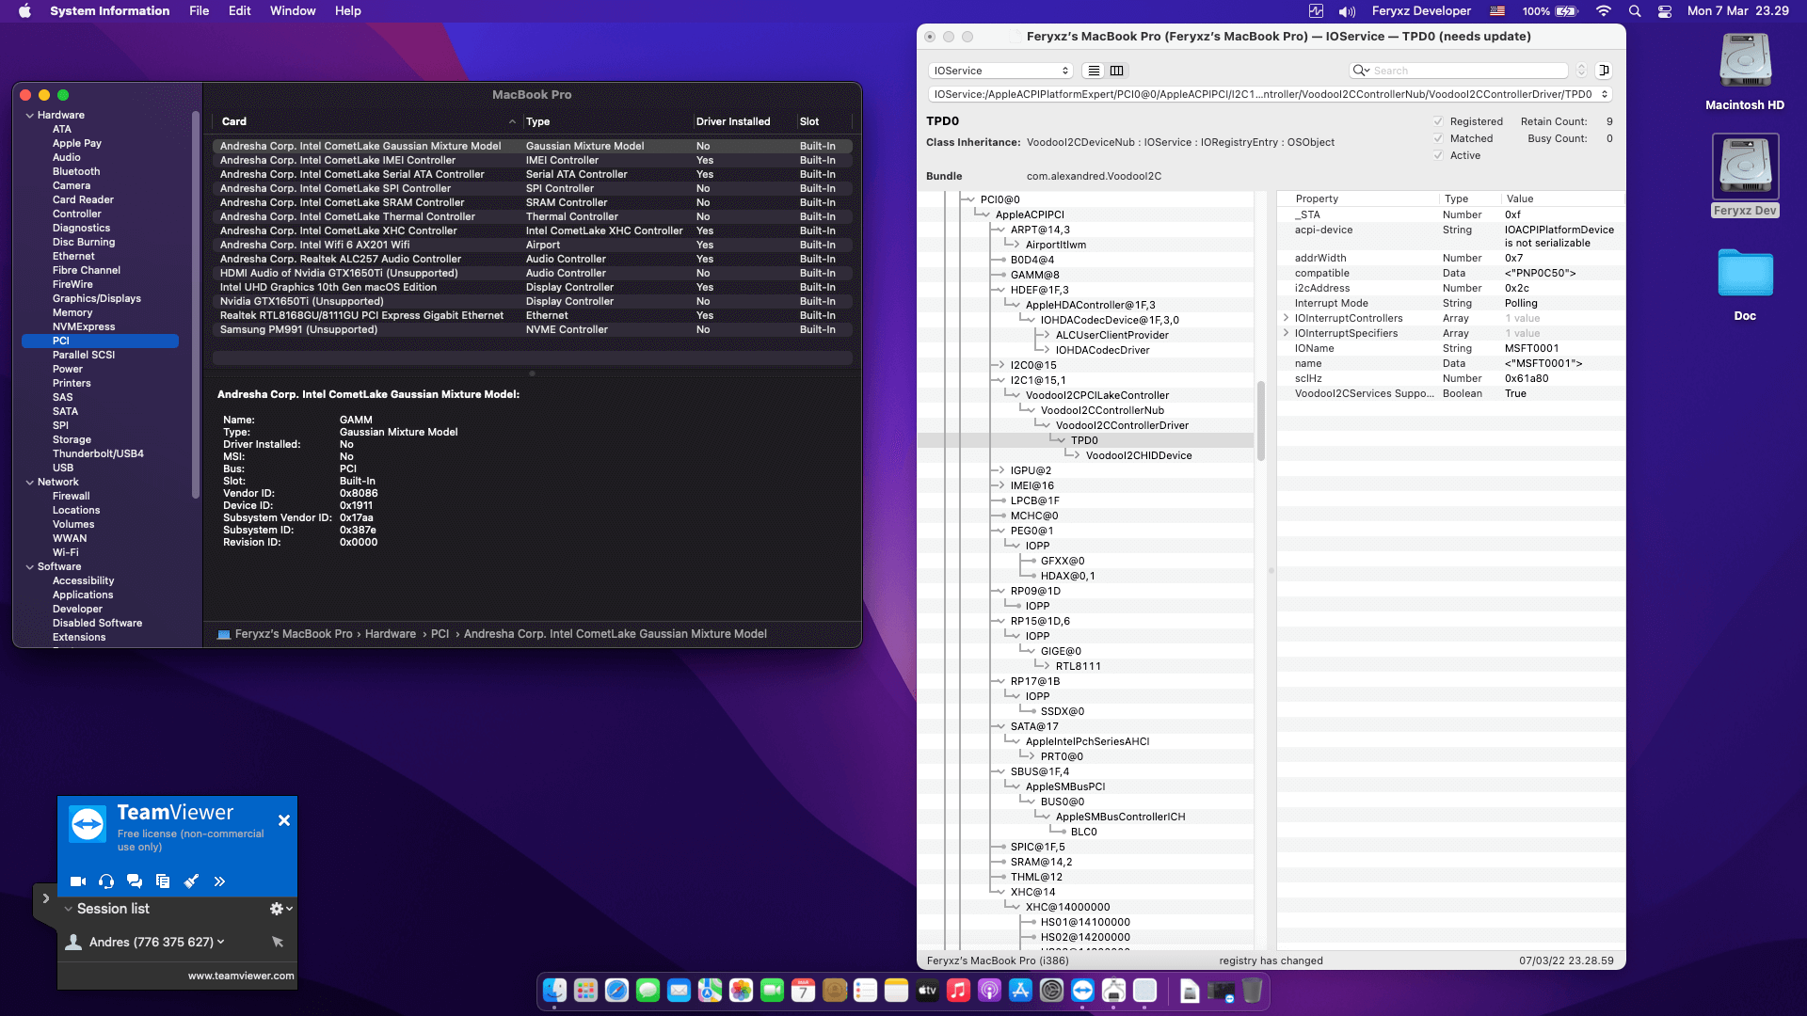Viewport: 1807px width, 1016px height.
Task: Switch IORegistryExplorer to list view
Action: point(1094,71)
